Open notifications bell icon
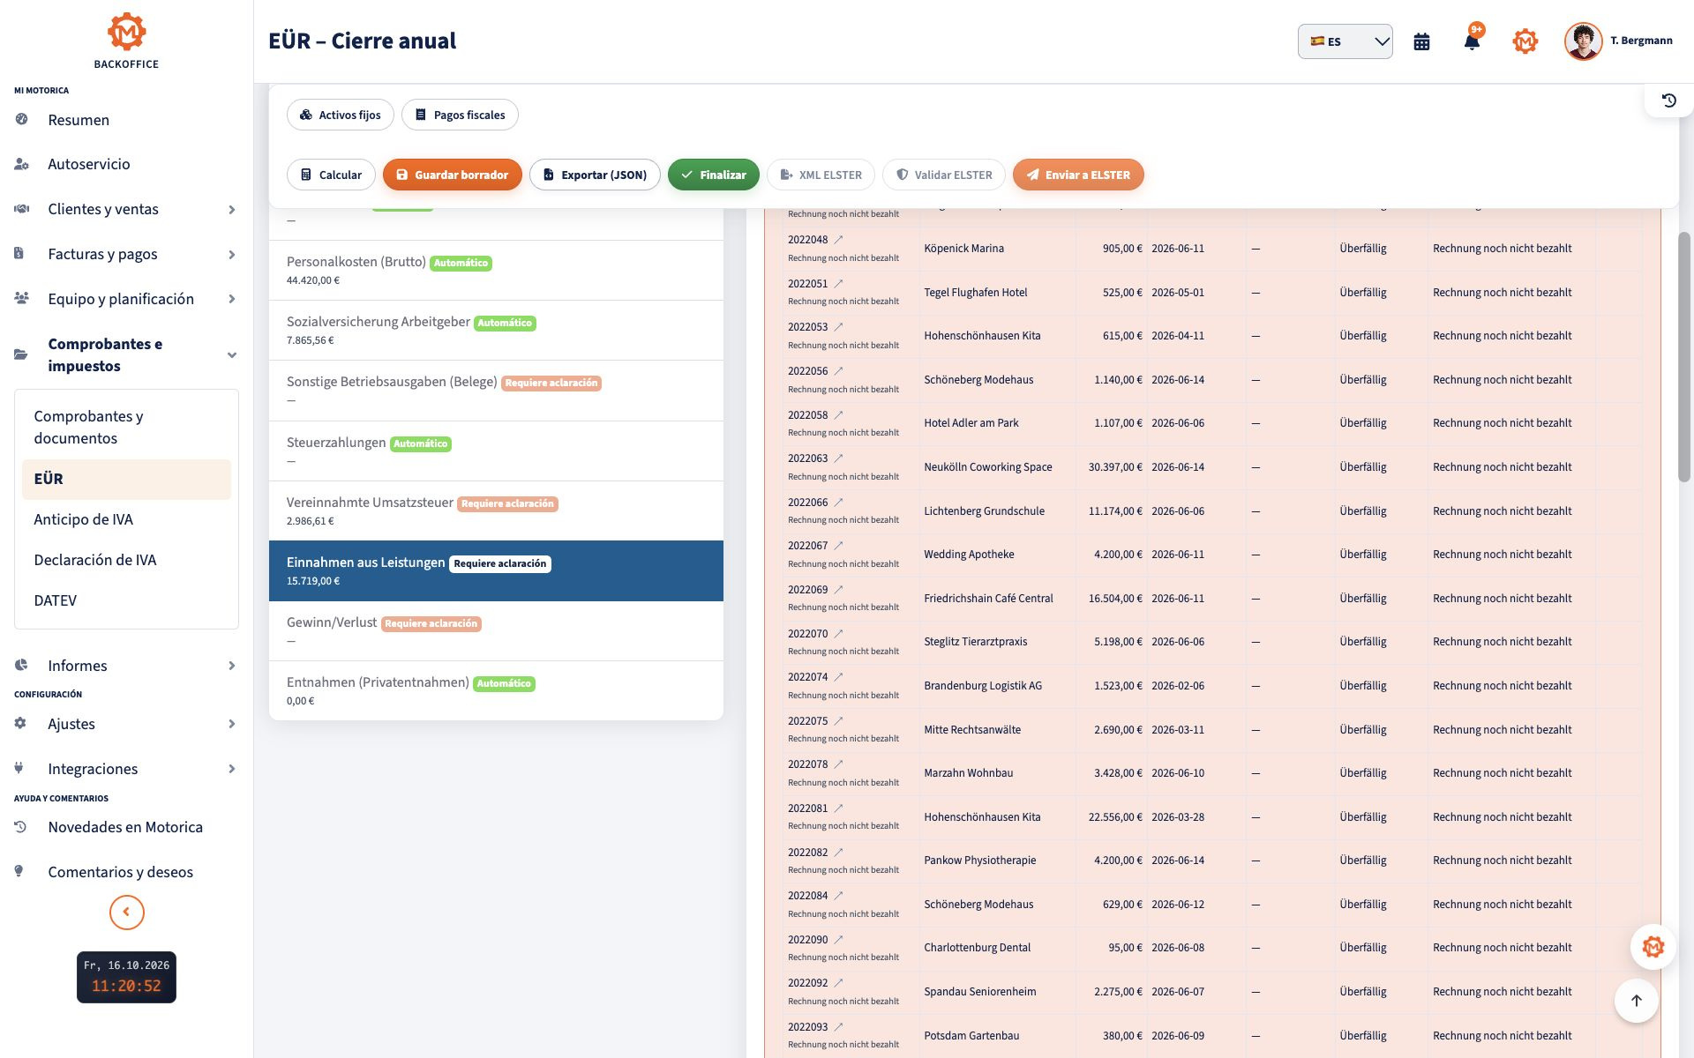The image size is (1694, 1058). [1472, 41]
